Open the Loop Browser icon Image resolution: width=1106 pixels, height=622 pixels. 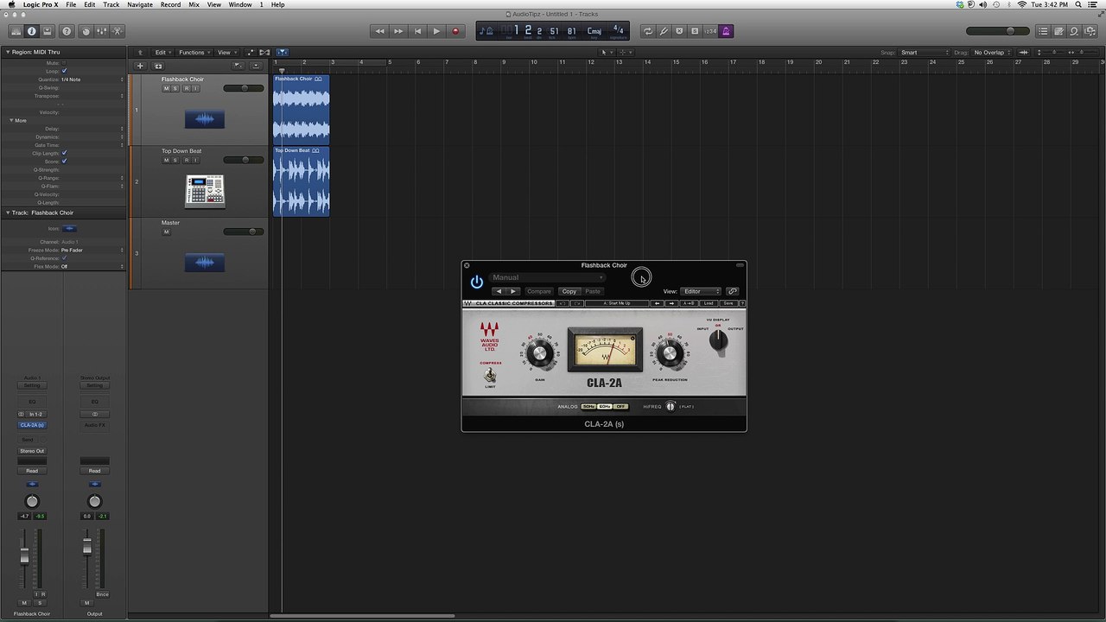[1074, 31]
